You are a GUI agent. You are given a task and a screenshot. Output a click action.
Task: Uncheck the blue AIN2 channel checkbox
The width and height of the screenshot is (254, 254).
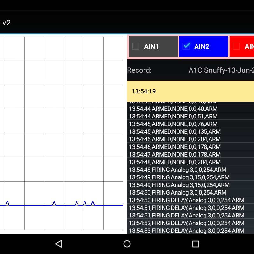[186, 46]
